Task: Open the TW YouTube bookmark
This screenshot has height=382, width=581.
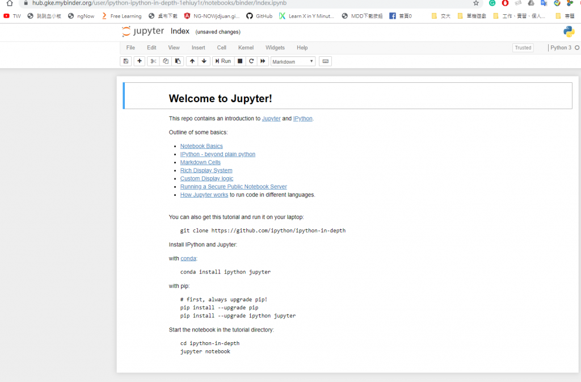Action: pyautogui.click(x=12, y=16)
